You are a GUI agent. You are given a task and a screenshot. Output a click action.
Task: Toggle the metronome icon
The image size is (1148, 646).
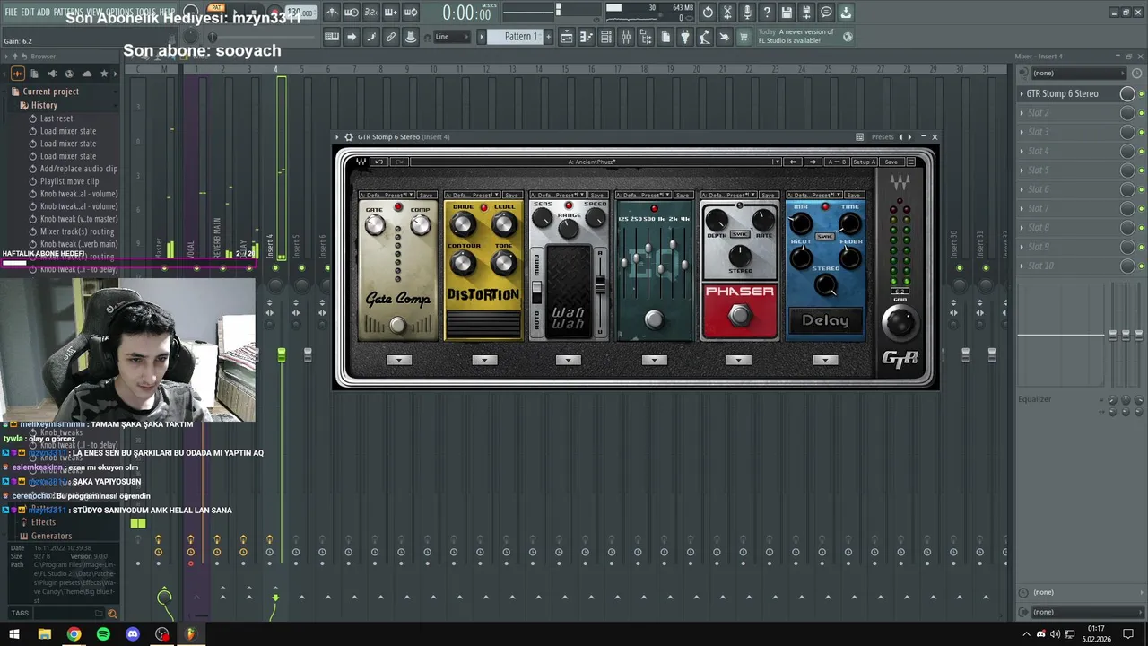[x=332, y=13]
